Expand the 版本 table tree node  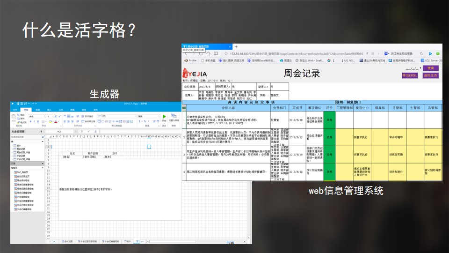13,146
